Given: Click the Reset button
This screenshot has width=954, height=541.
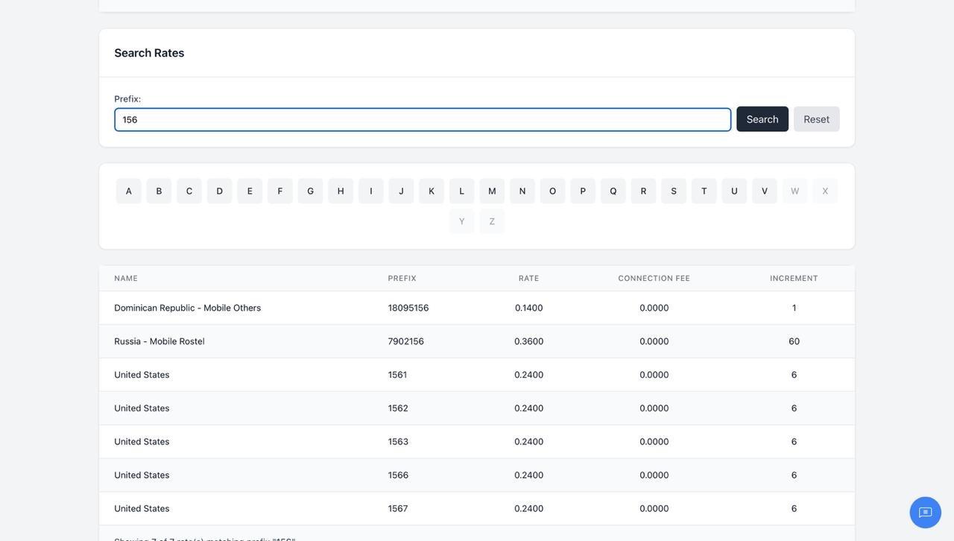Looking at the screenshot, I should (817, 119).
